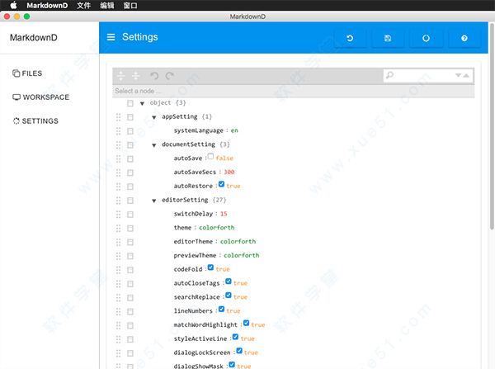Screen dimensions: 495x369
Task: Click the vertical scrollbar thumb
Action: pos(492,125)
